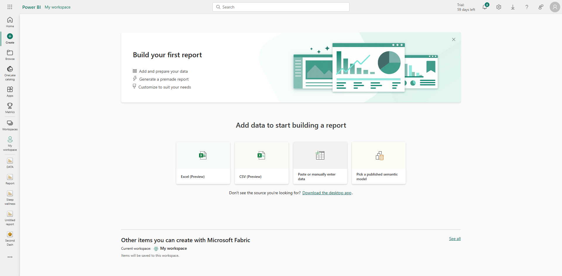Click the Current workspace name My workspace

click(x=174, y=249)
